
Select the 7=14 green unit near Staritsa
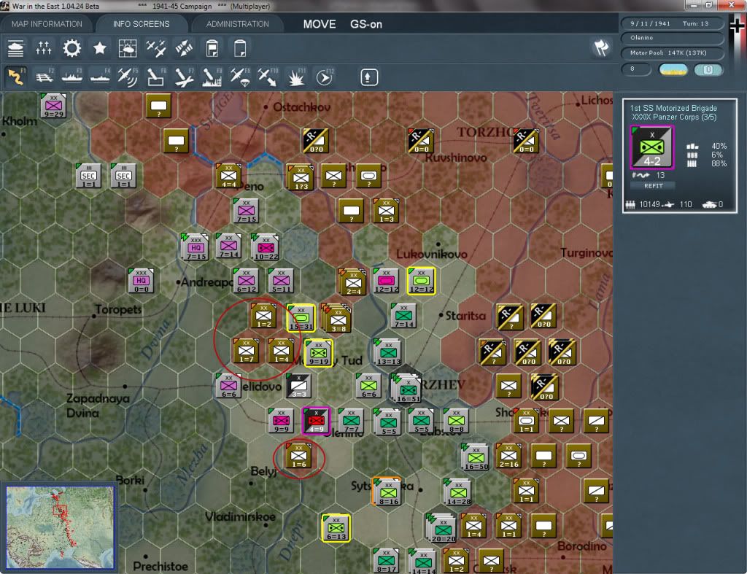[403, 315]
